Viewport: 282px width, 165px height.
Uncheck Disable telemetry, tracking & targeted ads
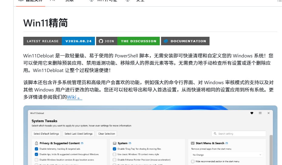(x=36, y=149)
